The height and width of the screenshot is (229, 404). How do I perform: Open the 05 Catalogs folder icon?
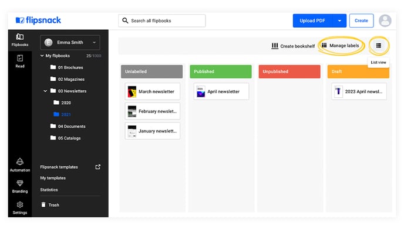[53, 138]
